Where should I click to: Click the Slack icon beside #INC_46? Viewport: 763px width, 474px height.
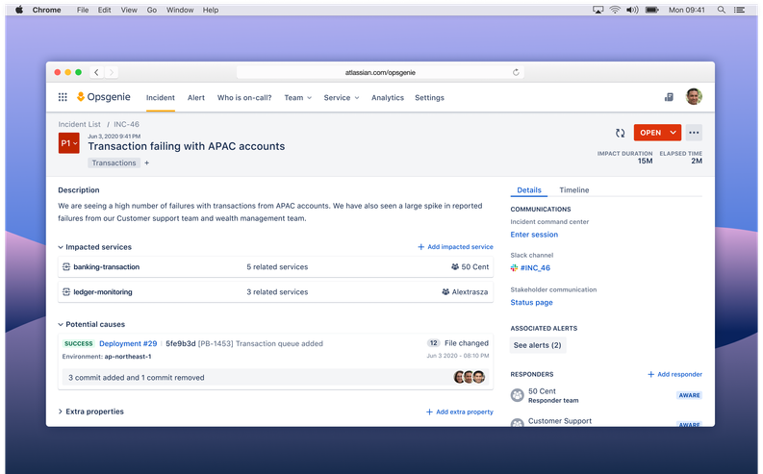click(515, 268)
